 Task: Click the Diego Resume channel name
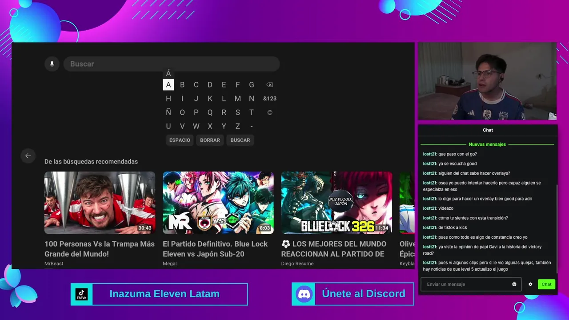click(297, 264)
